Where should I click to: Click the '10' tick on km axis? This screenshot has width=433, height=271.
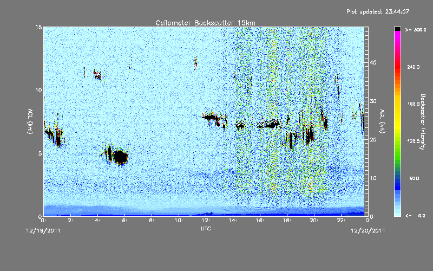tap(38, 91)
